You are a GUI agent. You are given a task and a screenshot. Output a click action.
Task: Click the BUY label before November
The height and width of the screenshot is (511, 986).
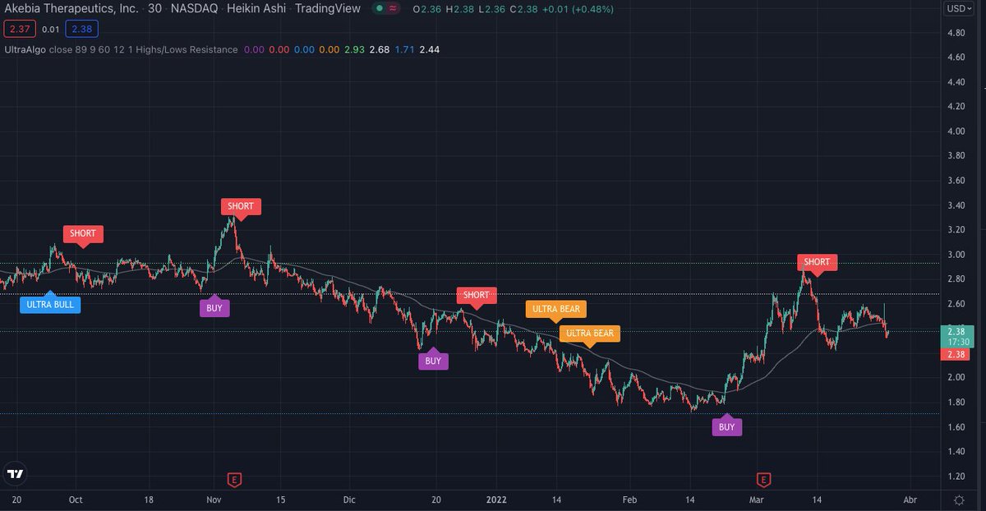(214, 308)
